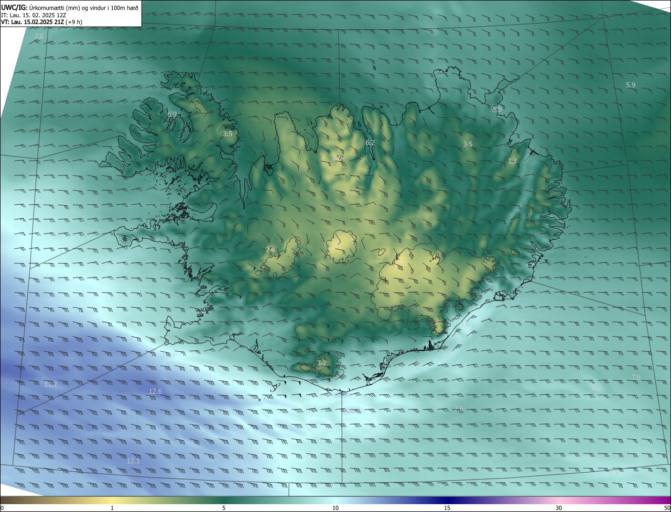The height and width of the screenshot is (512, 671).
Task: Click the 5.9 precipitation value label
Action: [631, 85]
